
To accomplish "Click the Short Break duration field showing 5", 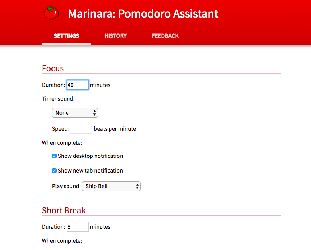I will click(x=78, y=227).
